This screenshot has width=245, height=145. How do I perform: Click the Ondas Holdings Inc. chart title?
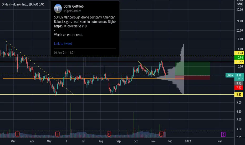pyautogui.click(x=23, y=4)
